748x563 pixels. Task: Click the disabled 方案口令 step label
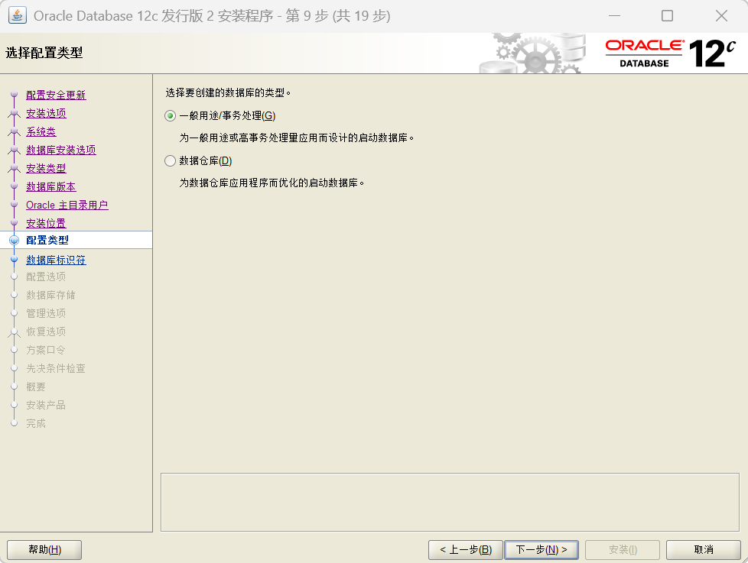pos(46,350)
